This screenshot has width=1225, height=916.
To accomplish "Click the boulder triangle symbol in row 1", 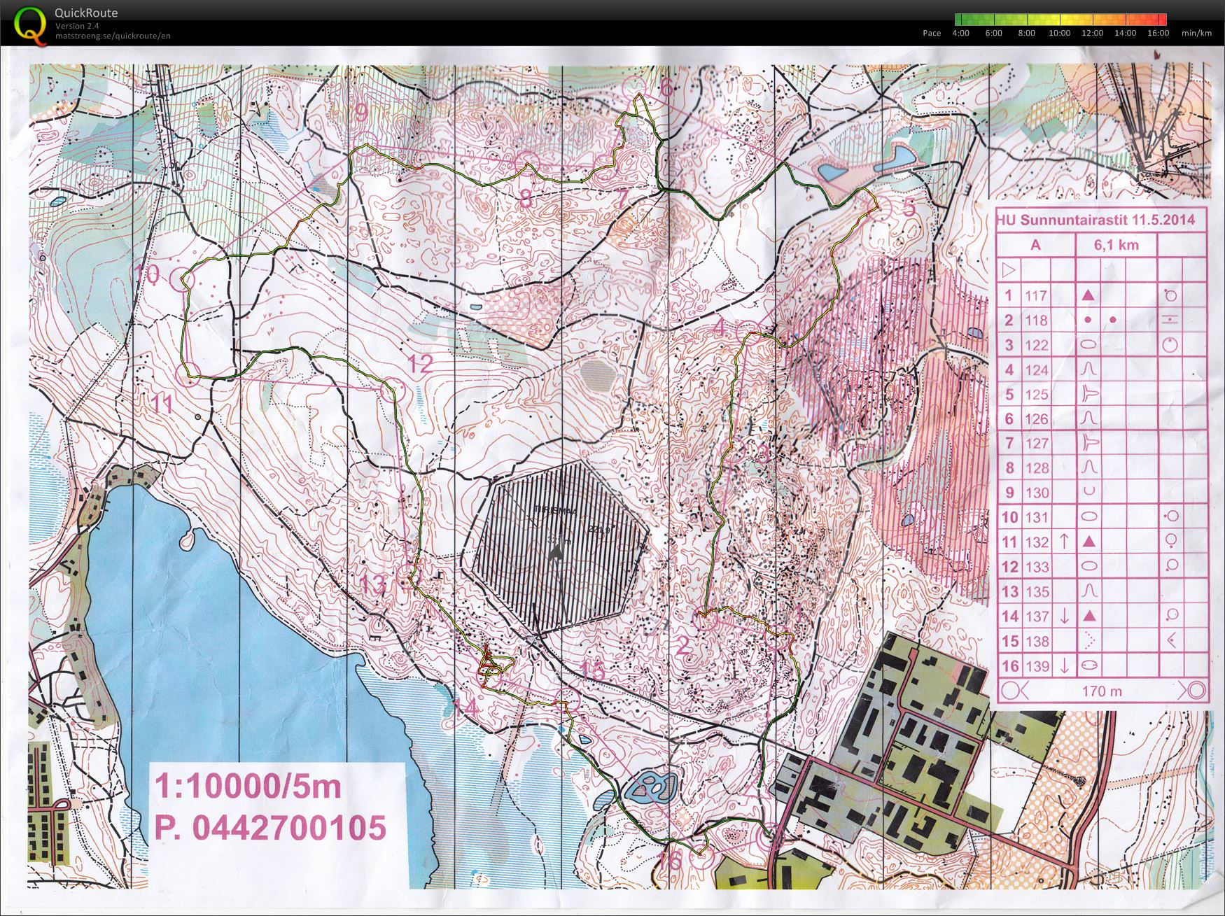I will pyautogui.click(x=1088, y=295).
